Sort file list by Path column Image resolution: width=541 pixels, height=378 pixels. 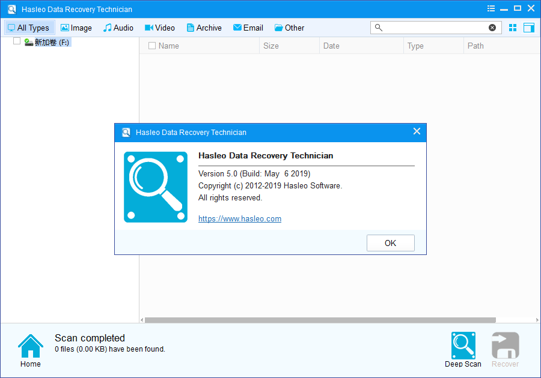(x=502, y=46)
